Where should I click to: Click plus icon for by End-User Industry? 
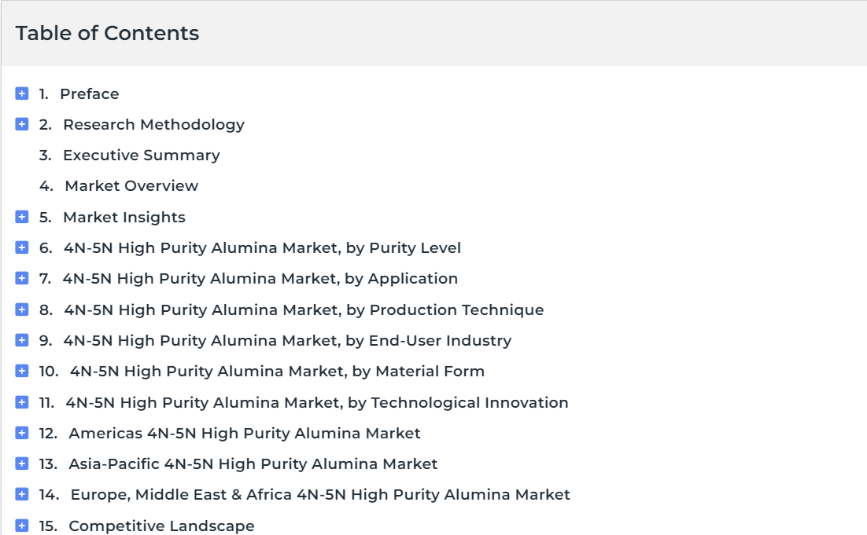[x=21, y=340]
